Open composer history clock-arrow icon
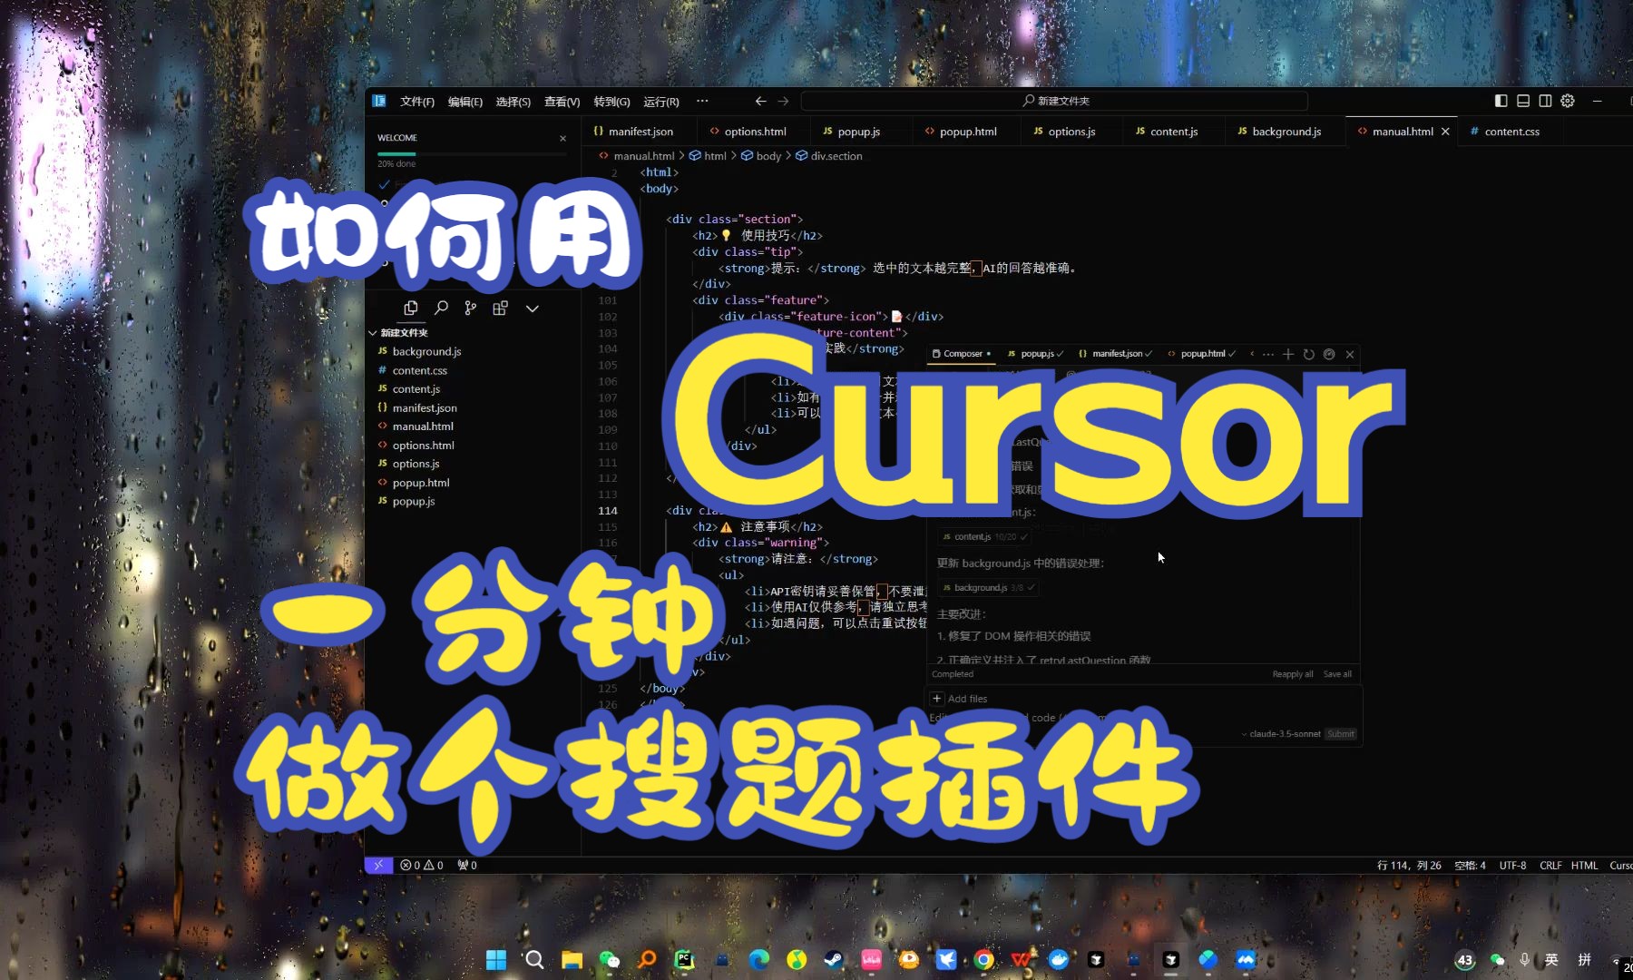The height and width of the screenshot is (980, 1633). [1308, 354]
